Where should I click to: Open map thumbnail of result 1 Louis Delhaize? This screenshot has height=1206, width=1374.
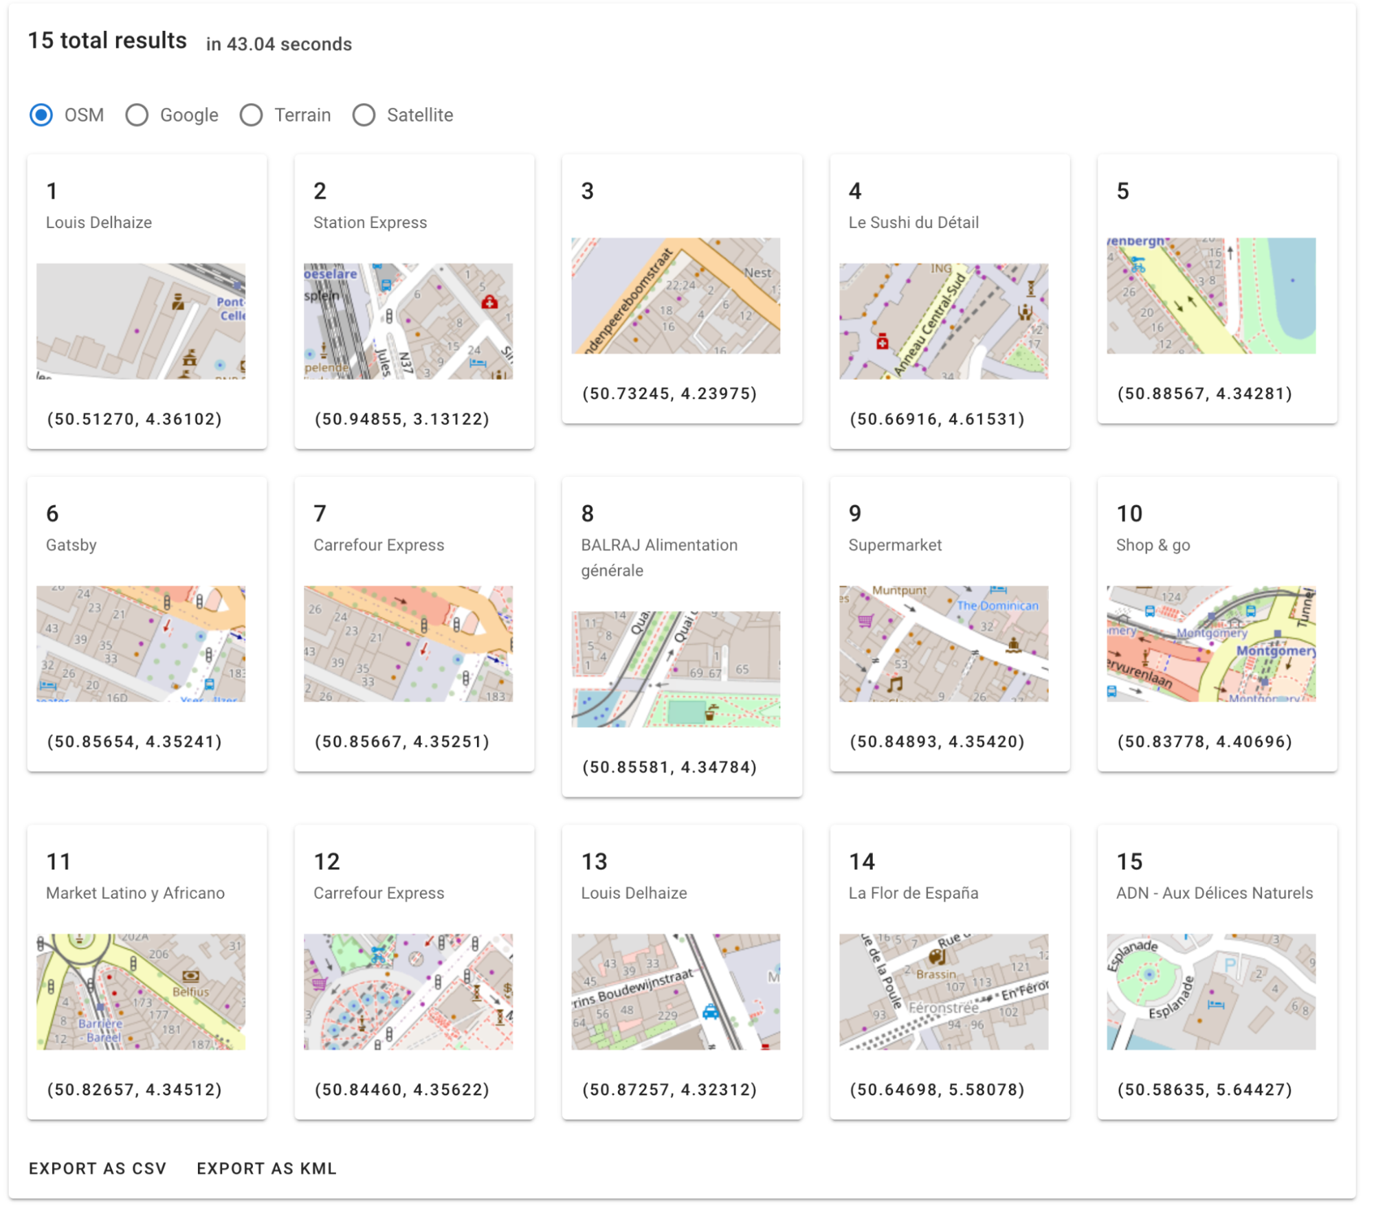[x=141, y=321]
